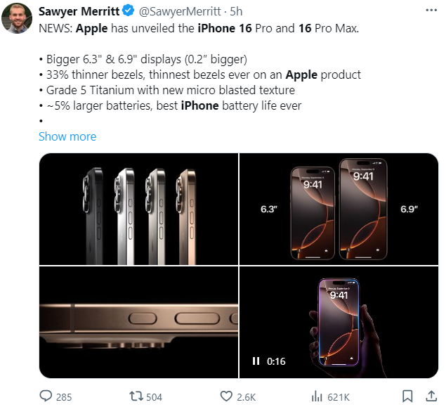446x407 pixels.
Task: Click the 5h timestamp link
Action: pyautogui.click(x=237, y=11)
